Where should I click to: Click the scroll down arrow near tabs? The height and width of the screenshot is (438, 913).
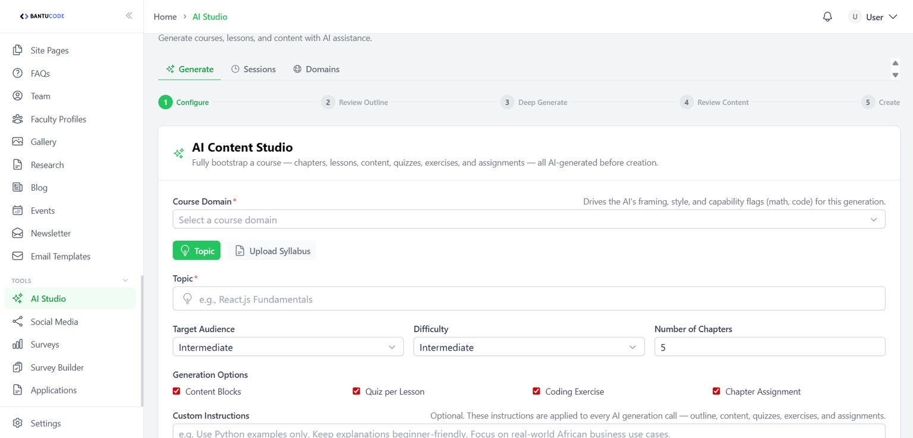point(895,75)
